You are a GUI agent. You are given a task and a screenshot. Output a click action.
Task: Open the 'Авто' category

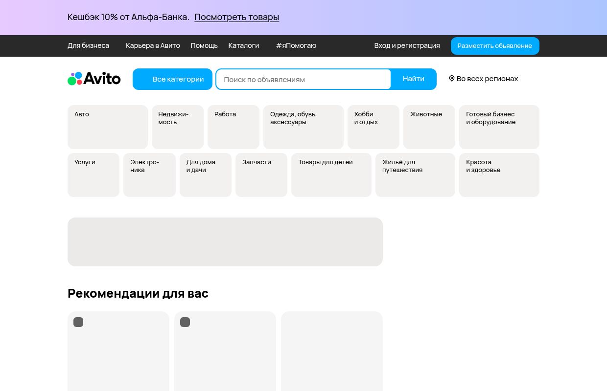click(x=107, y=127)
